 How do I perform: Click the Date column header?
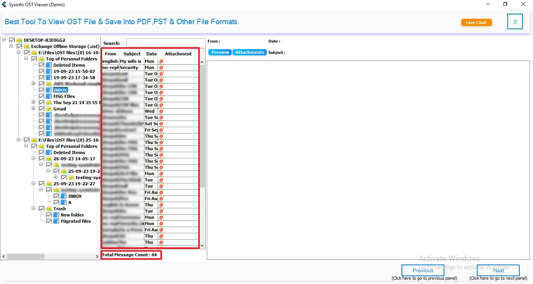pyautogui.click(x=151, y=54)
